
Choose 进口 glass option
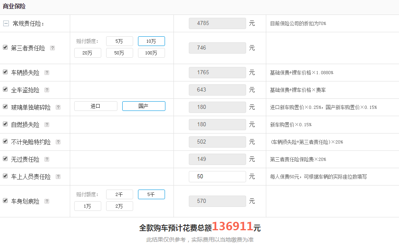pyautogui.click(x=96, y=106)
